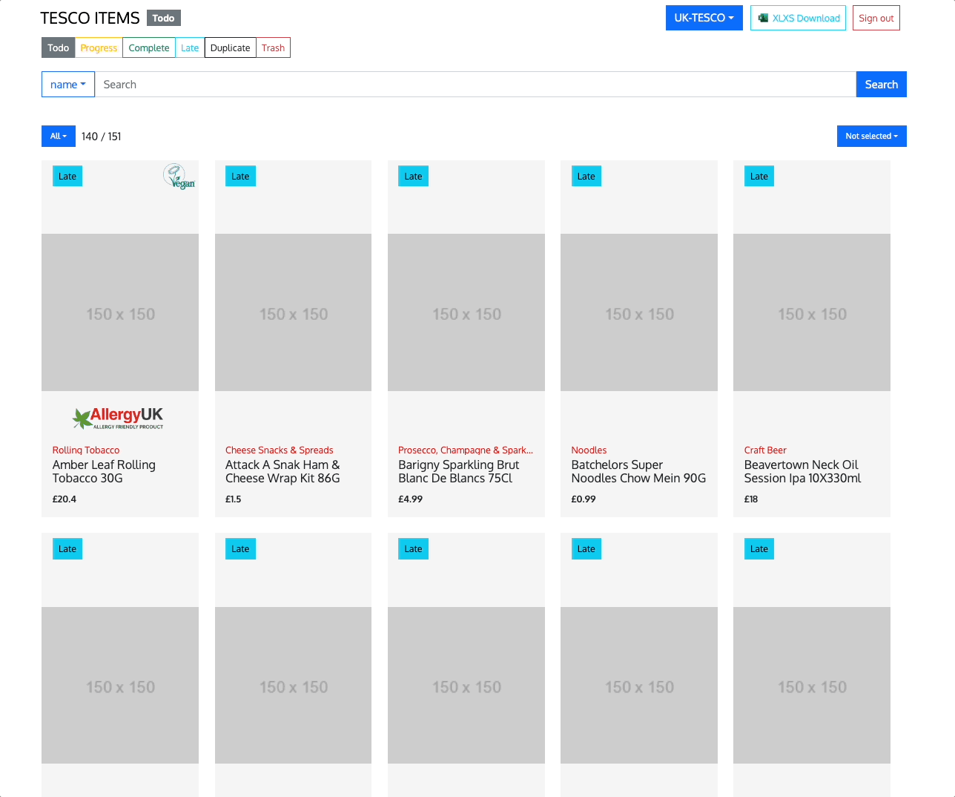Open the name search-field dropdown
This screenshot has width=955, height=797.
coord(68,85)
